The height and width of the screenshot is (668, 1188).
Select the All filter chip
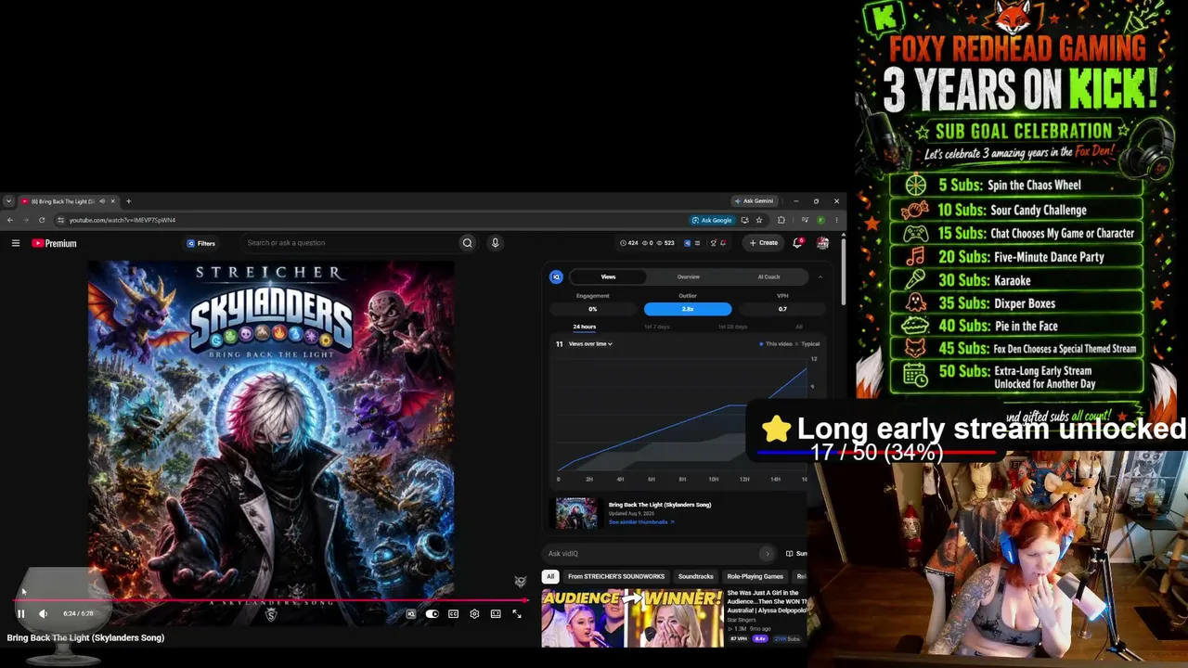[550, 576]
